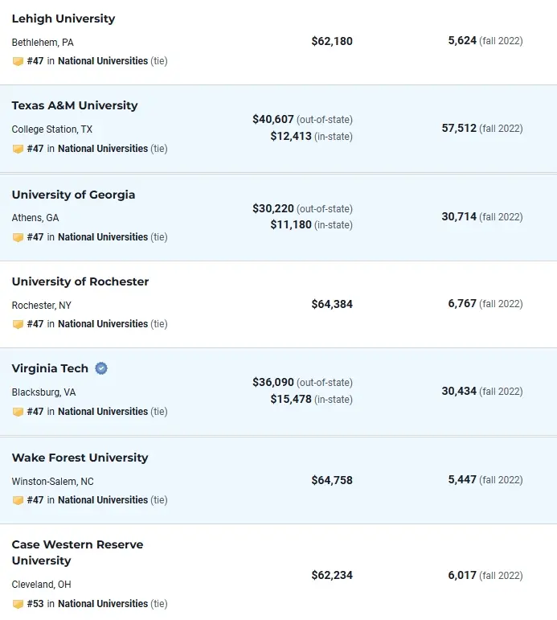Click Texas A&M out-of-state tuition $40,607

tap(273, 119)
